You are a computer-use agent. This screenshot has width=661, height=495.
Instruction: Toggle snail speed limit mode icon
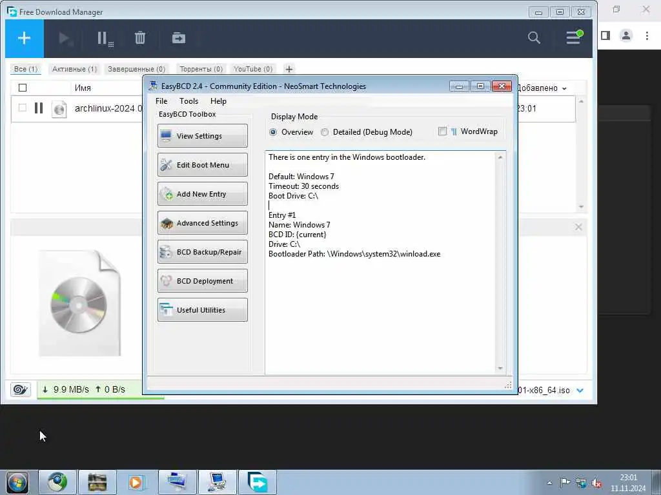click(x=20, y=389)
